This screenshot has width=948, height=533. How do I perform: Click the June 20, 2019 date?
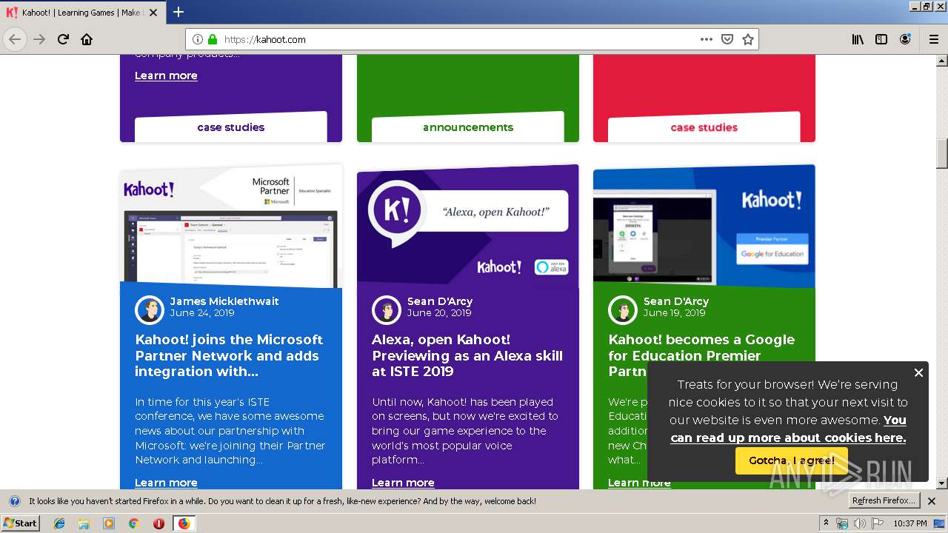(439, 313)
